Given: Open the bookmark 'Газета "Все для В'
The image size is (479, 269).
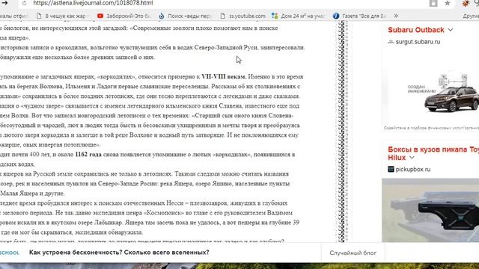Looking at the screenshot, I should [360, 16].
